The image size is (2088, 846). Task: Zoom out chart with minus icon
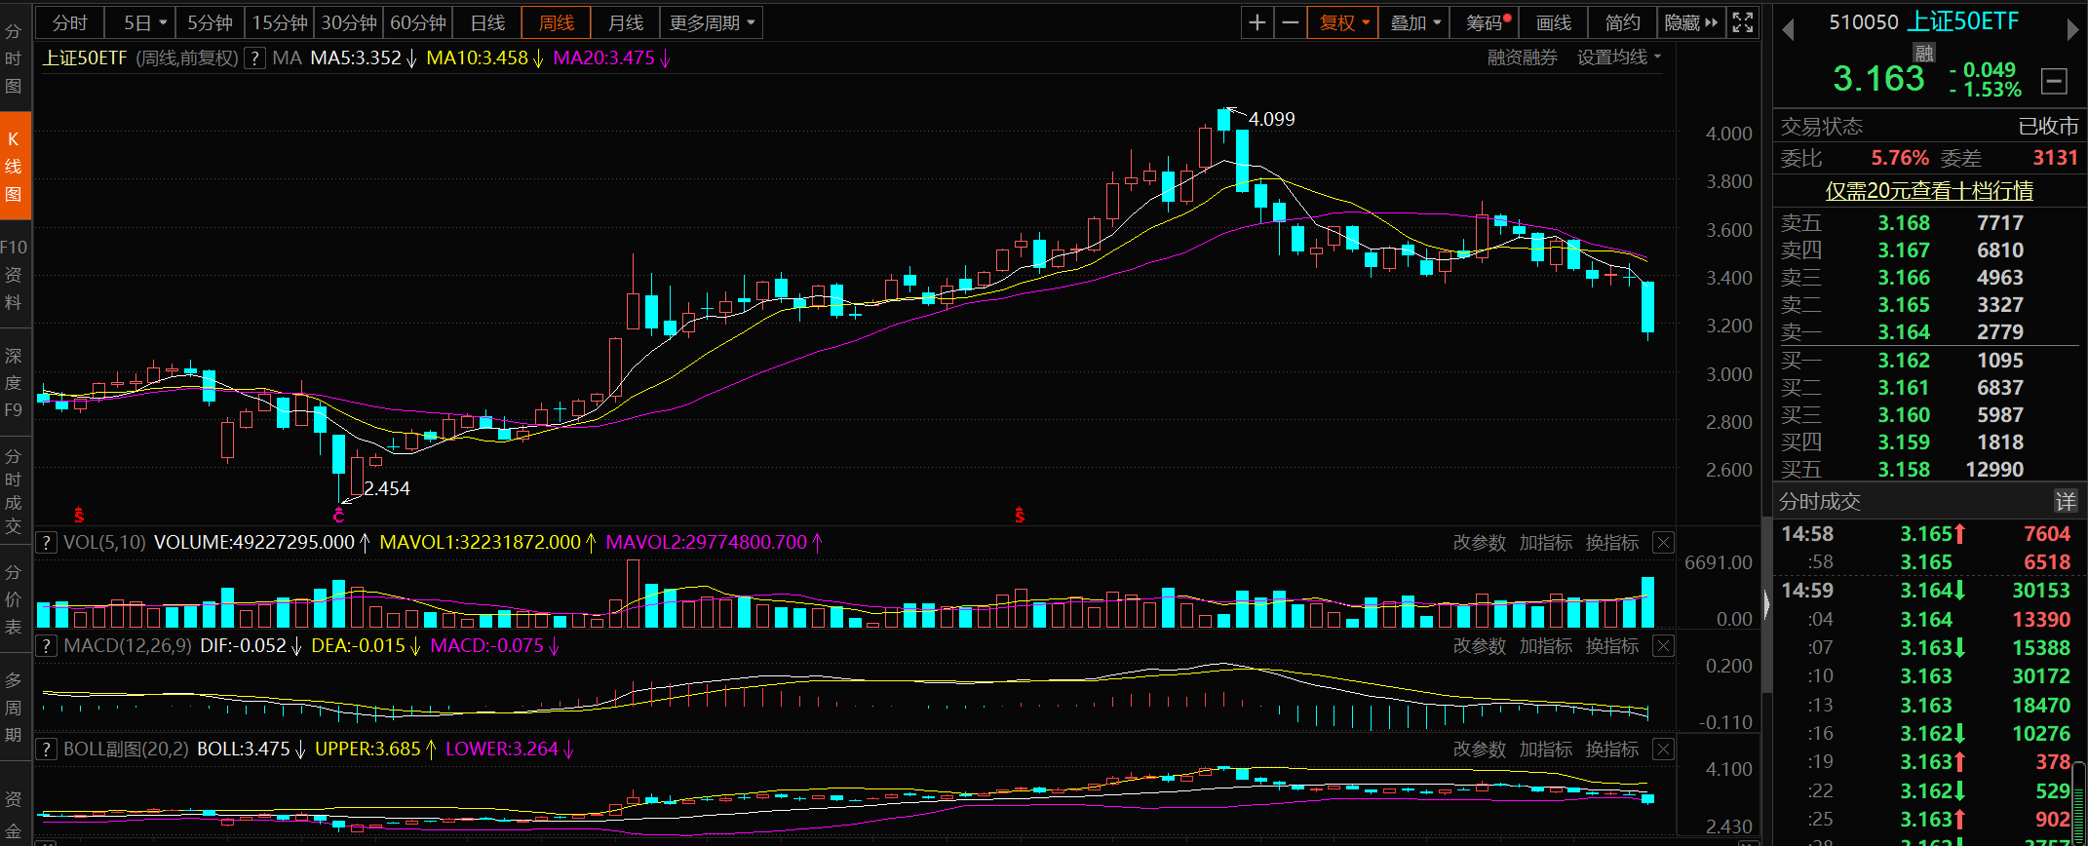1290,22
